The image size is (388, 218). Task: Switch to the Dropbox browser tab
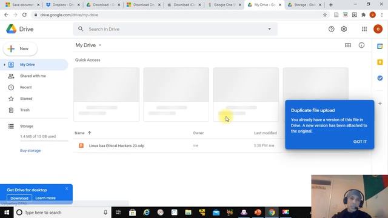[x=62, y=5]
